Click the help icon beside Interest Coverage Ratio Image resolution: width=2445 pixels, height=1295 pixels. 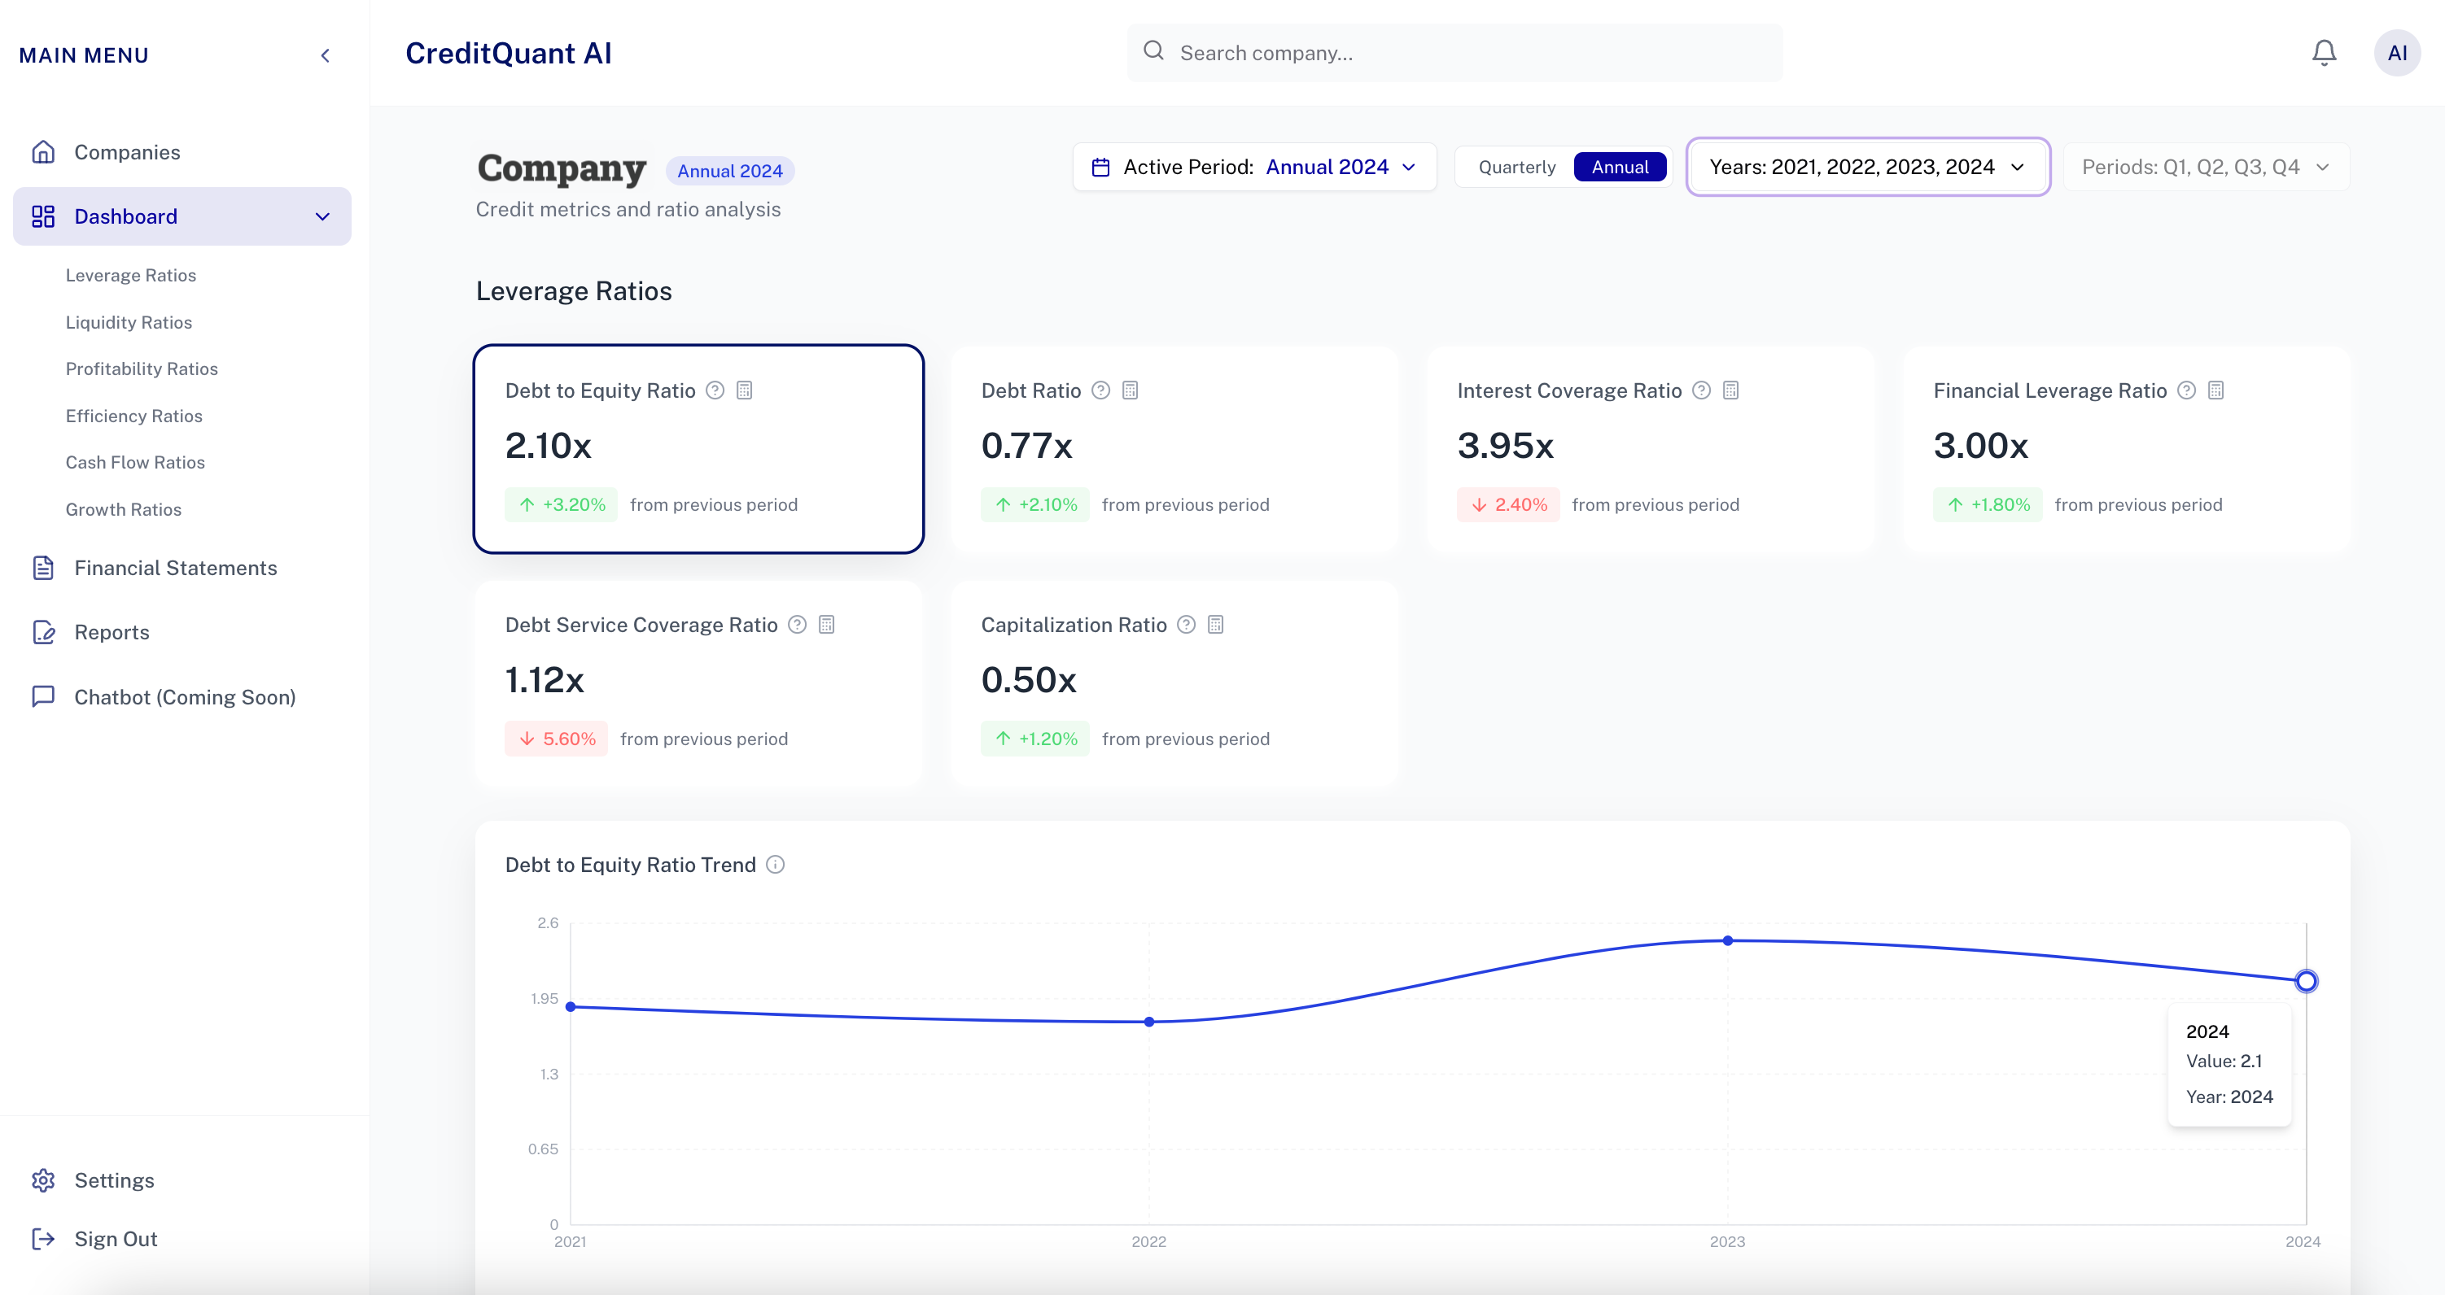1701,390
